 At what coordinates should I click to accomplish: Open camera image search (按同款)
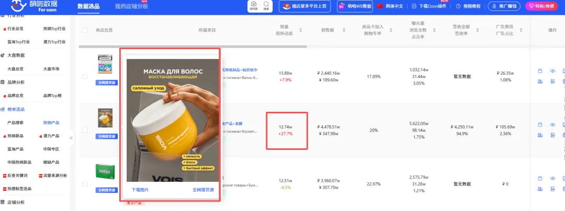coord(254,6)
